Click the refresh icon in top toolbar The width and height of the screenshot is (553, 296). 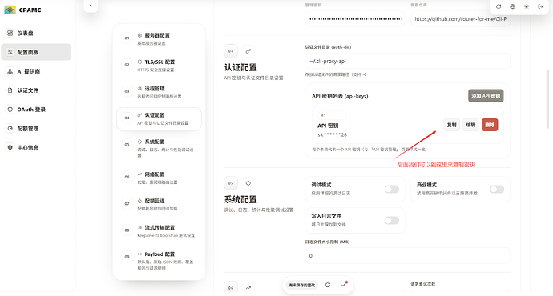coord(499,6)
